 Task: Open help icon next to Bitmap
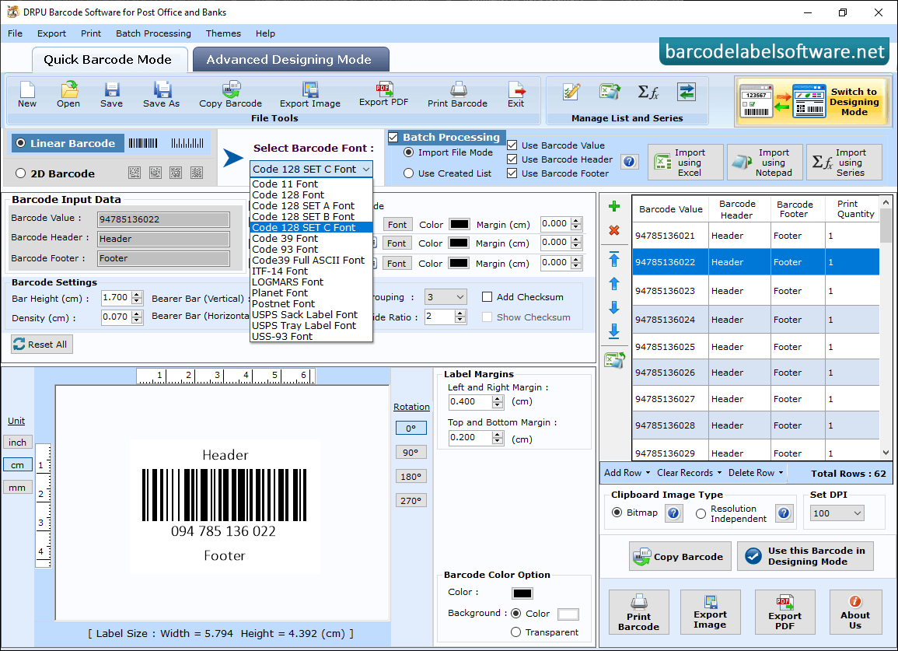(x=673, y=513)
